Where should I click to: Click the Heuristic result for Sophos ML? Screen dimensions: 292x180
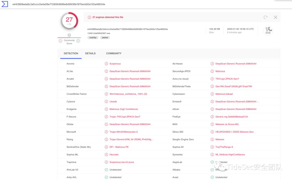[114, 155]
